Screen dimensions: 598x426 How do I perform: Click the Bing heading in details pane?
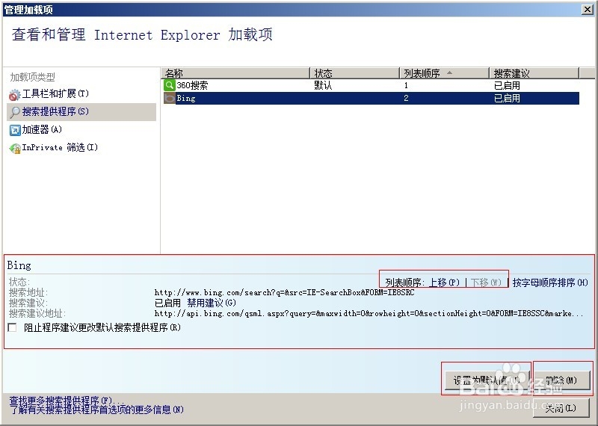pyautogui.click(x=19, y=265)
